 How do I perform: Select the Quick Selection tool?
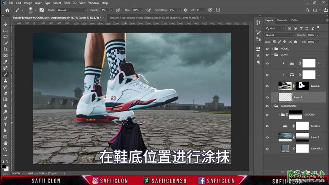tap(5, 43)
